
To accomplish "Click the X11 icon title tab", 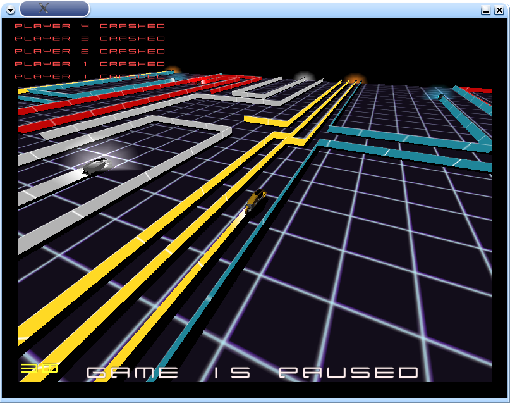I will [x=54, y=8].
